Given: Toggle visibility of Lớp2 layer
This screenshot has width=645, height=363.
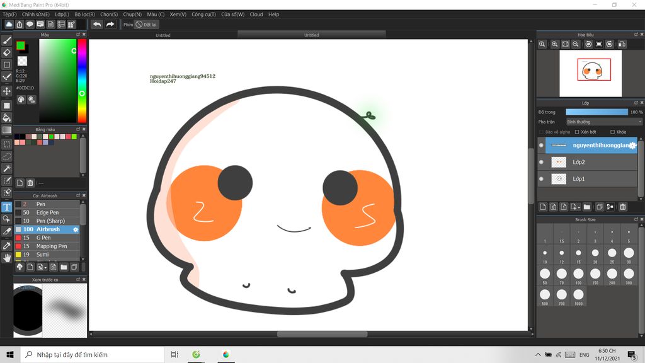Looking at the screenshot, I should point(541,162).
